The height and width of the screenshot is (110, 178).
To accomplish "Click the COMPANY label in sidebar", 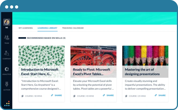I will point(7,59).
